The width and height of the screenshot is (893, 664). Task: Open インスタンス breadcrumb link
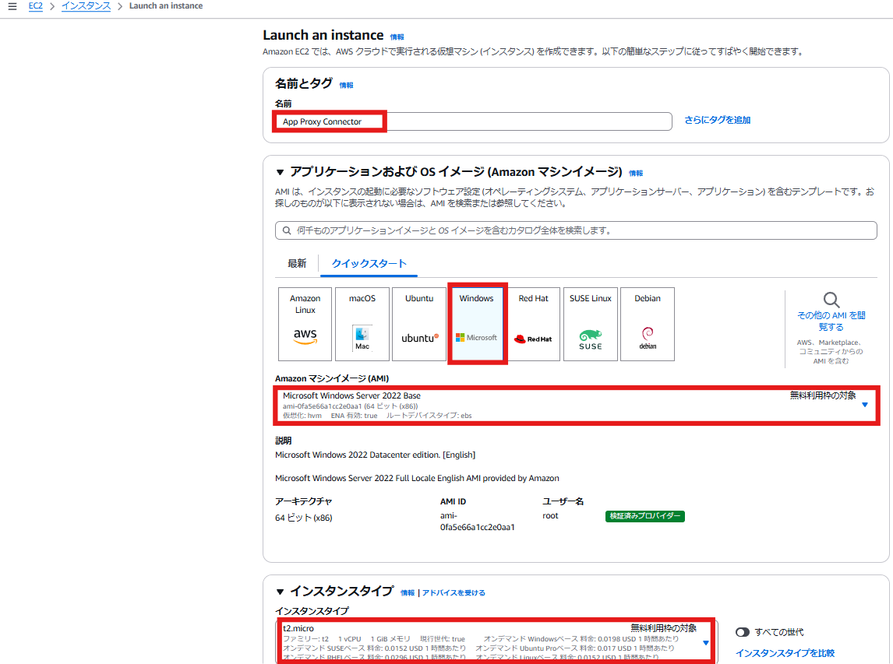(x=86, y=5)
